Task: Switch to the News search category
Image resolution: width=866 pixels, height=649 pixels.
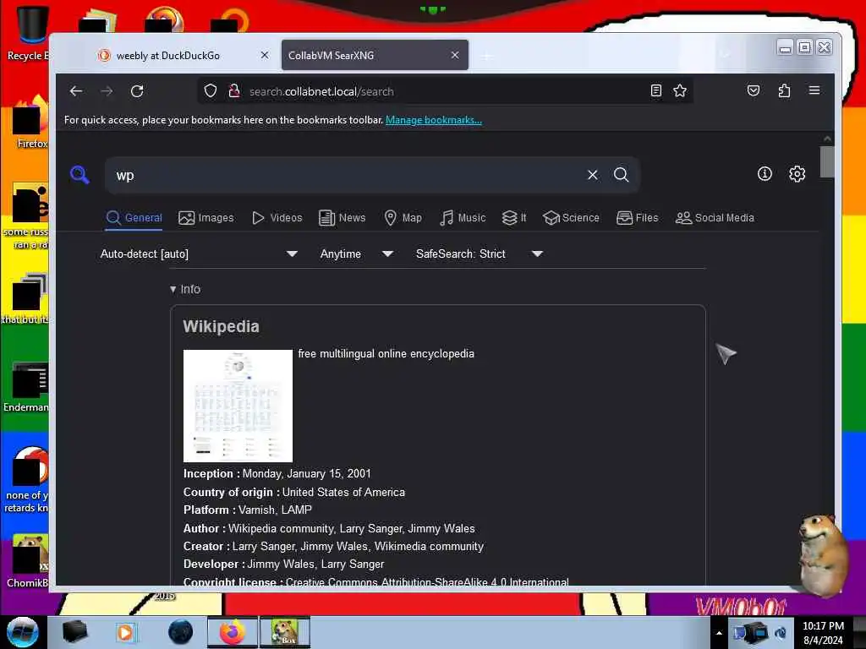Action: (x=343, y=217)
